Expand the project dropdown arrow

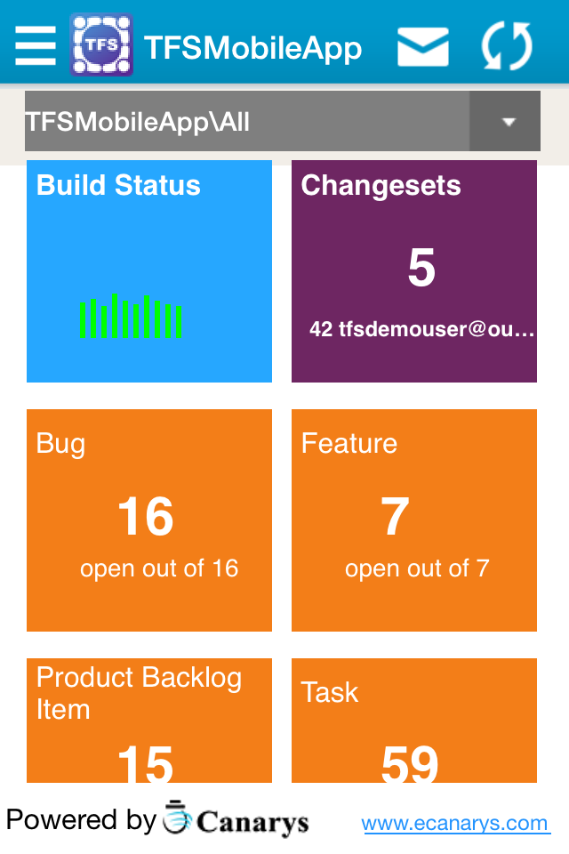click(508, 122)
